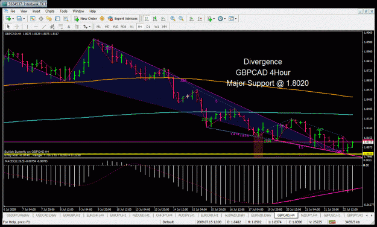
Task: Switch chart to Bar Chart mode
Action: coord(147,19)
